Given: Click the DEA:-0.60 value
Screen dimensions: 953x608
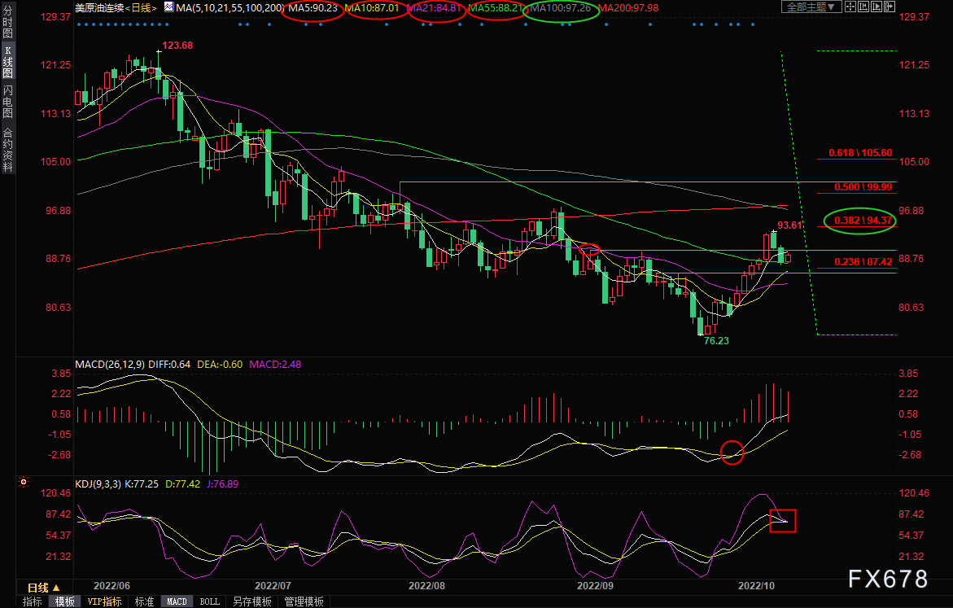Looking at the screenshot, I should pyautogui.click(x=220, y=364).
